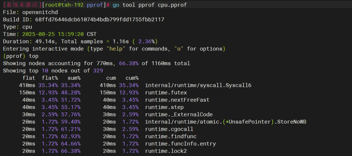352x156 pixels.
Task: Select the prompt text 'root@tsh-192 pprof'
Action: [x=74, y=5]
